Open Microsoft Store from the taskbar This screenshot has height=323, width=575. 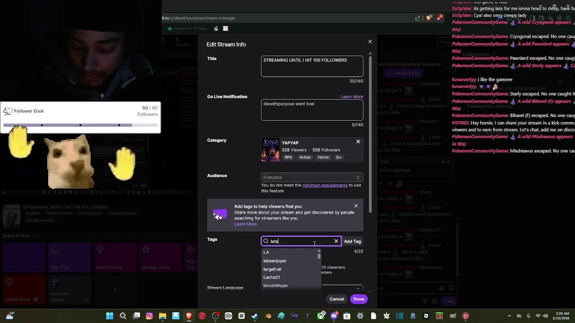pos(347,316)
